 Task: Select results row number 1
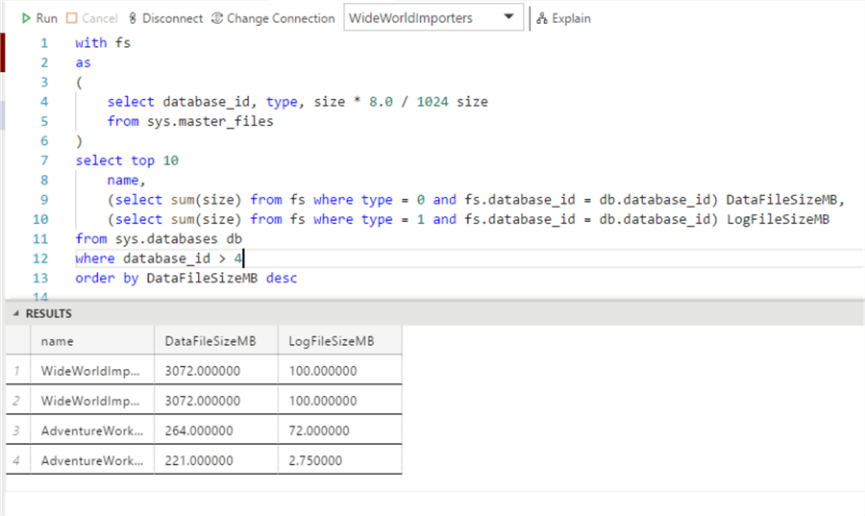coord(16,371)
